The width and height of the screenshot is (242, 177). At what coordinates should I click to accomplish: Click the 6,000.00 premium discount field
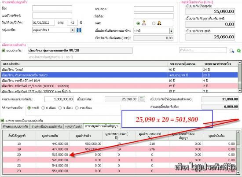coord(220,107)
